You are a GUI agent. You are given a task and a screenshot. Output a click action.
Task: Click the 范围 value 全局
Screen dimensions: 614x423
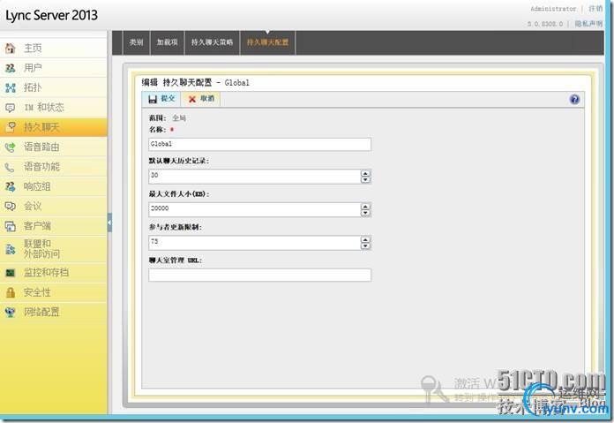click(x=179, y=118)
